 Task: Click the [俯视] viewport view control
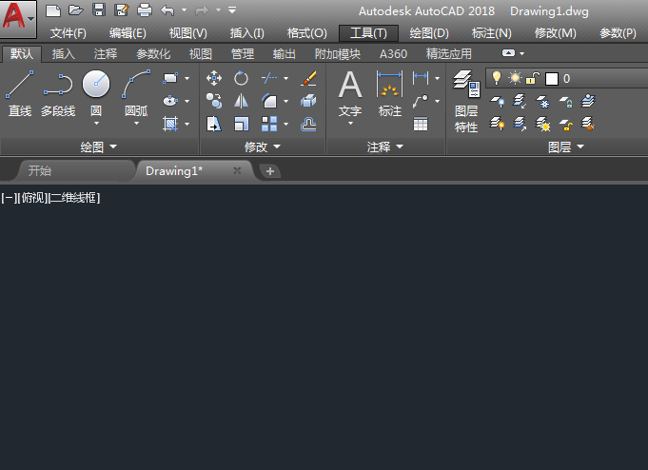pos(34,198)
